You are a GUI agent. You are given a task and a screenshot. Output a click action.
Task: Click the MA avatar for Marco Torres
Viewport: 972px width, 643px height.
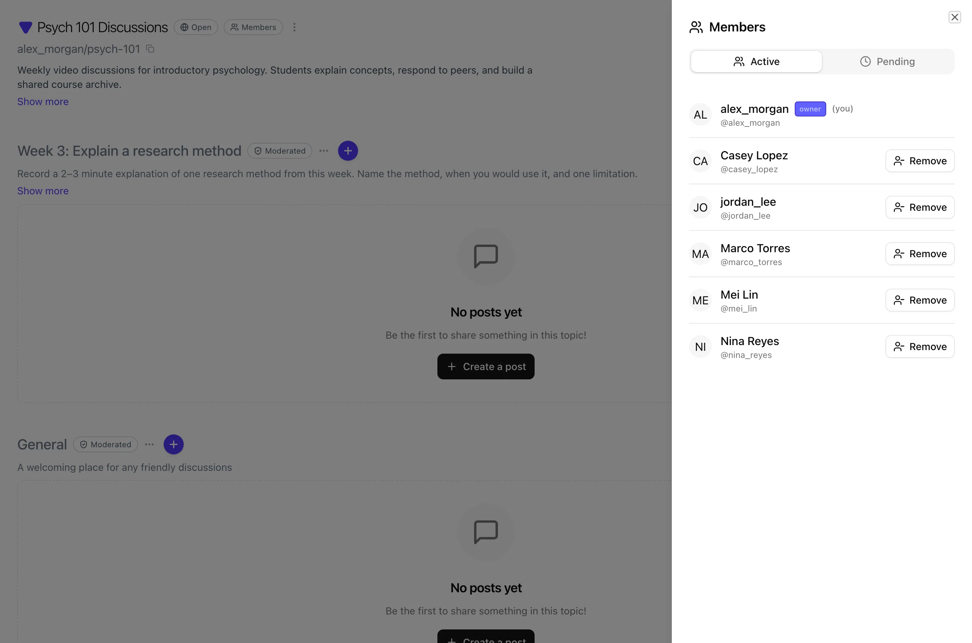700,254
